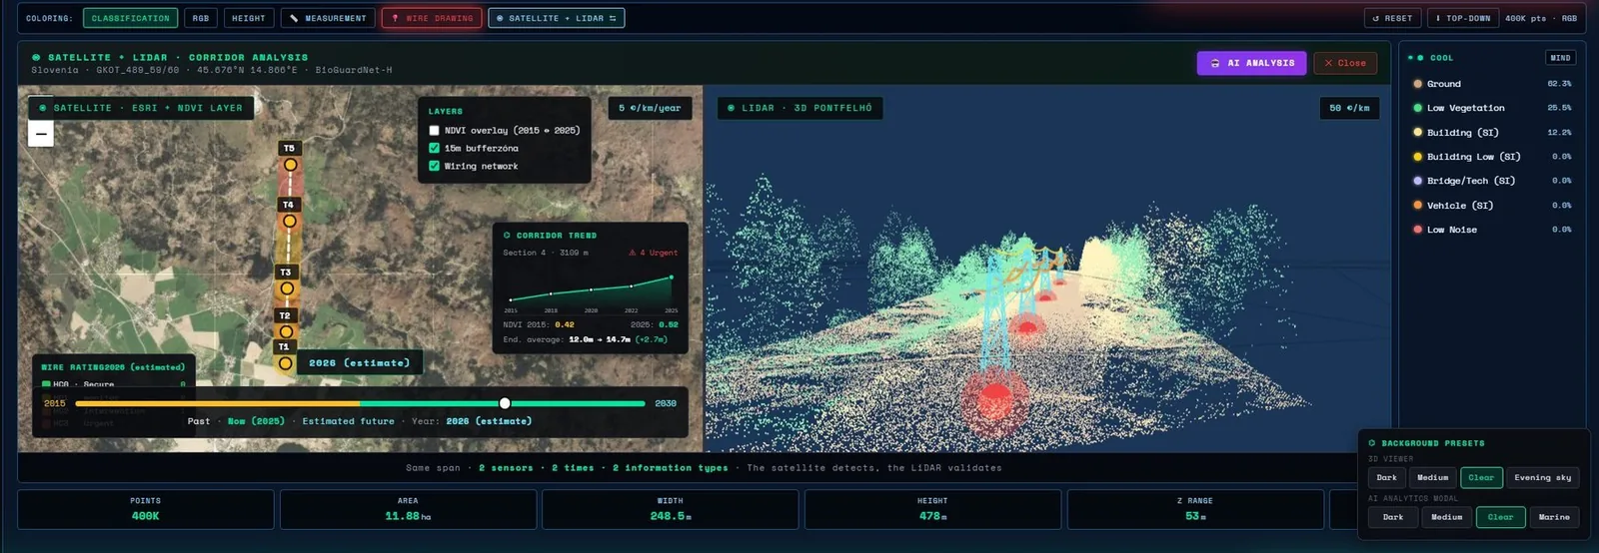Select tower T4 marker on the map
Screen dimensions: 1599x553
pos(289,221)
